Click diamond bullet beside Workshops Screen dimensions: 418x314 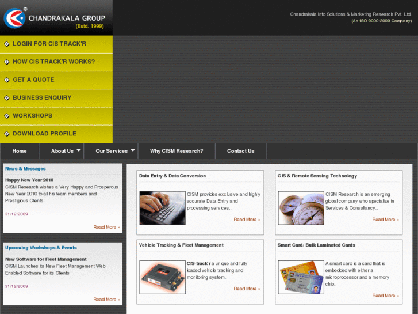7,116
